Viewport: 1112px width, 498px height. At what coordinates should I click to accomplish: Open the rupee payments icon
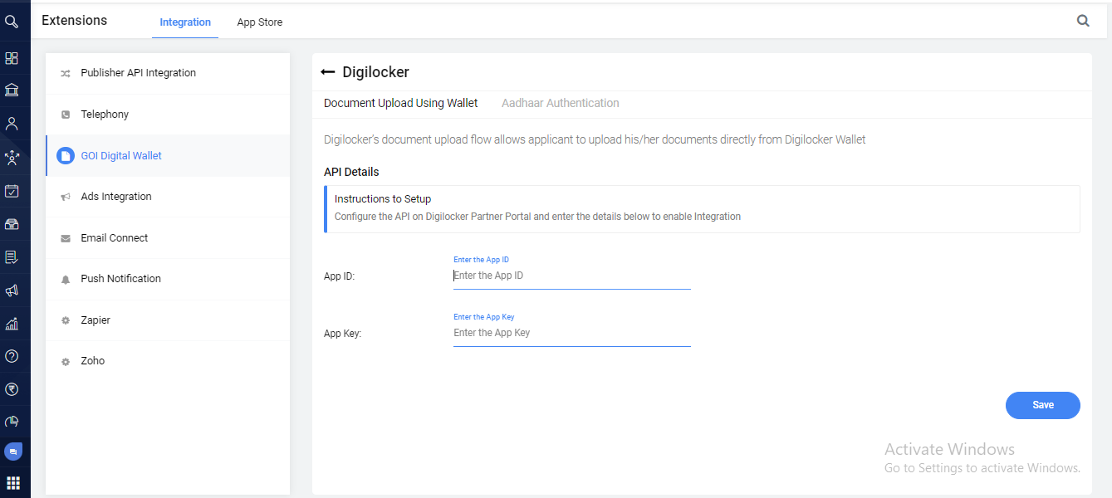tap(12, 389)
